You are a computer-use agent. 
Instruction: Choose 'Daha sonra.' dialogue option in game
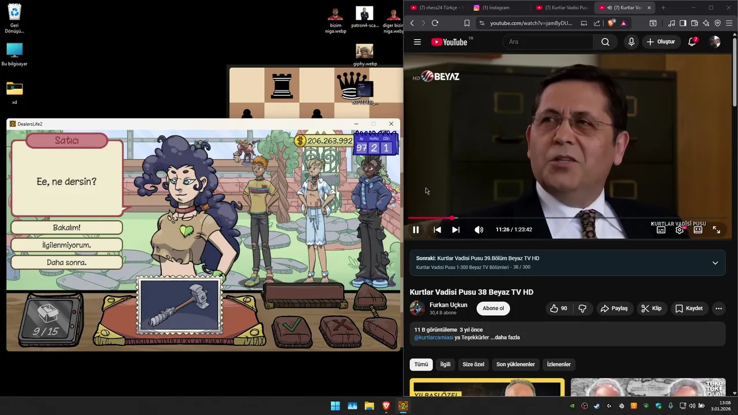coord(67,262)
